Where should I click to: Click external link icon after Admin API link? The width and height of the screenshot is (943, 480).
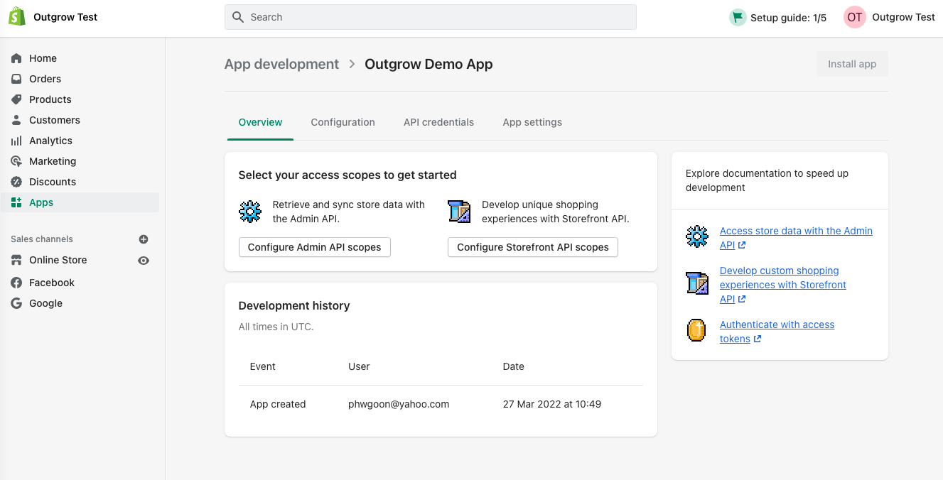pos(742,245)
